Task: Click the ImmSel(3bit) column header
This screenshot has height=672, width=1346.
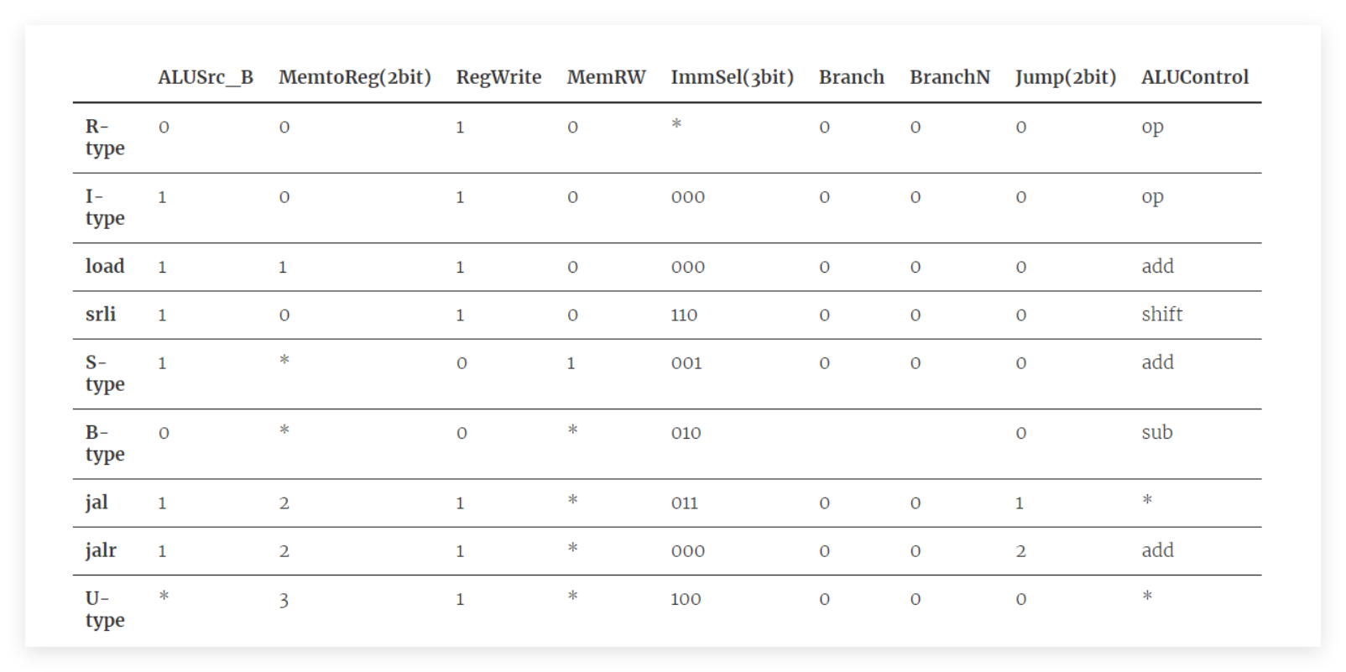Action: click(732, 77)
